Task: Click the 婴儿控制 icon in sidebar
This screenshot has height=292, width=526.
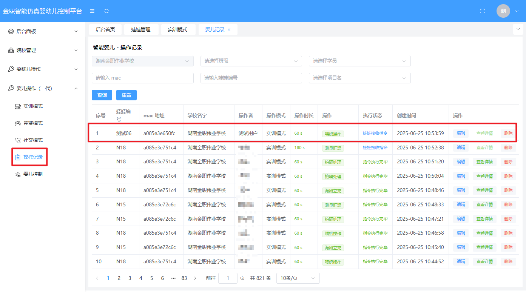Action: 18,174
